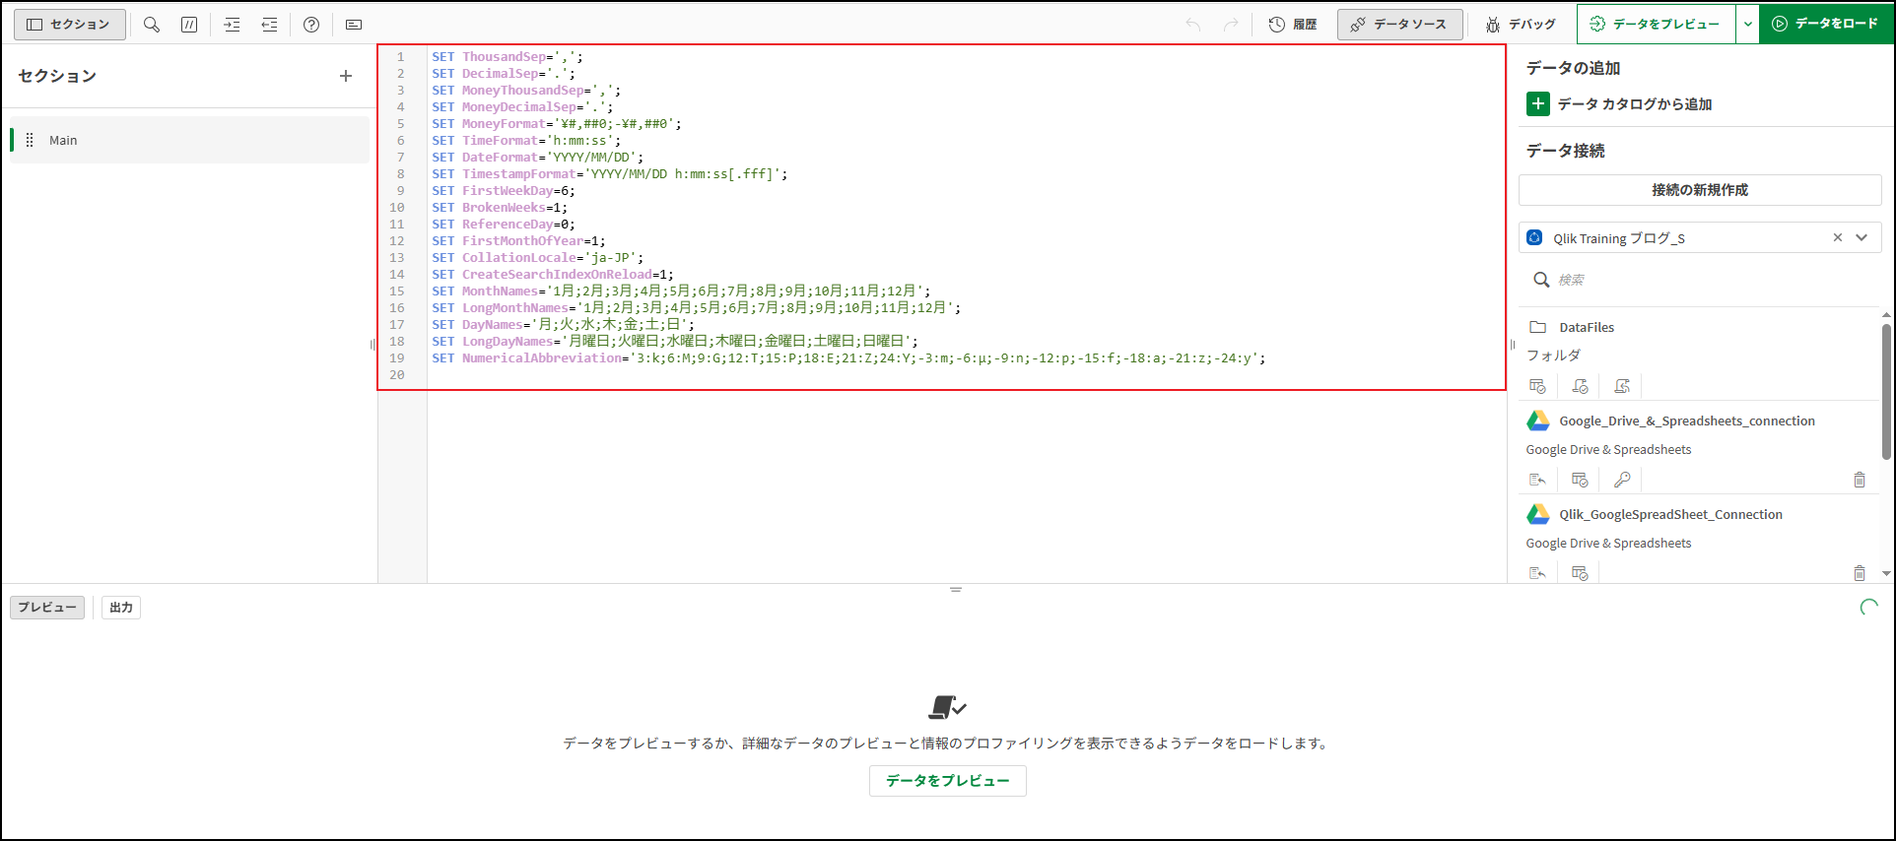The width and height of the screenshot is (1896, 841).
Task: Click the DataFiles connection name
Action: 1587,327
